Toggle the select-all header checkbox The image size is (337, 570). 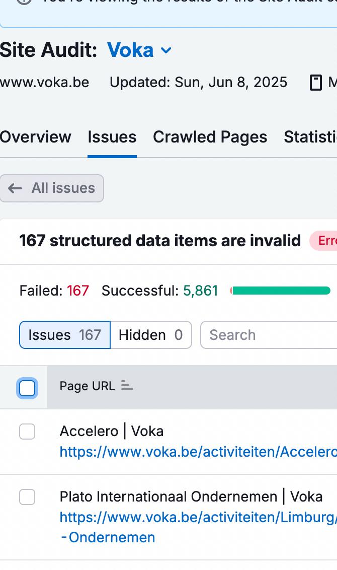(27, 388)
